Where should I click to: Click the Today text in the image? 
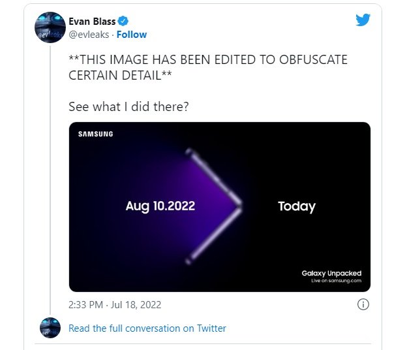[297, 206]
